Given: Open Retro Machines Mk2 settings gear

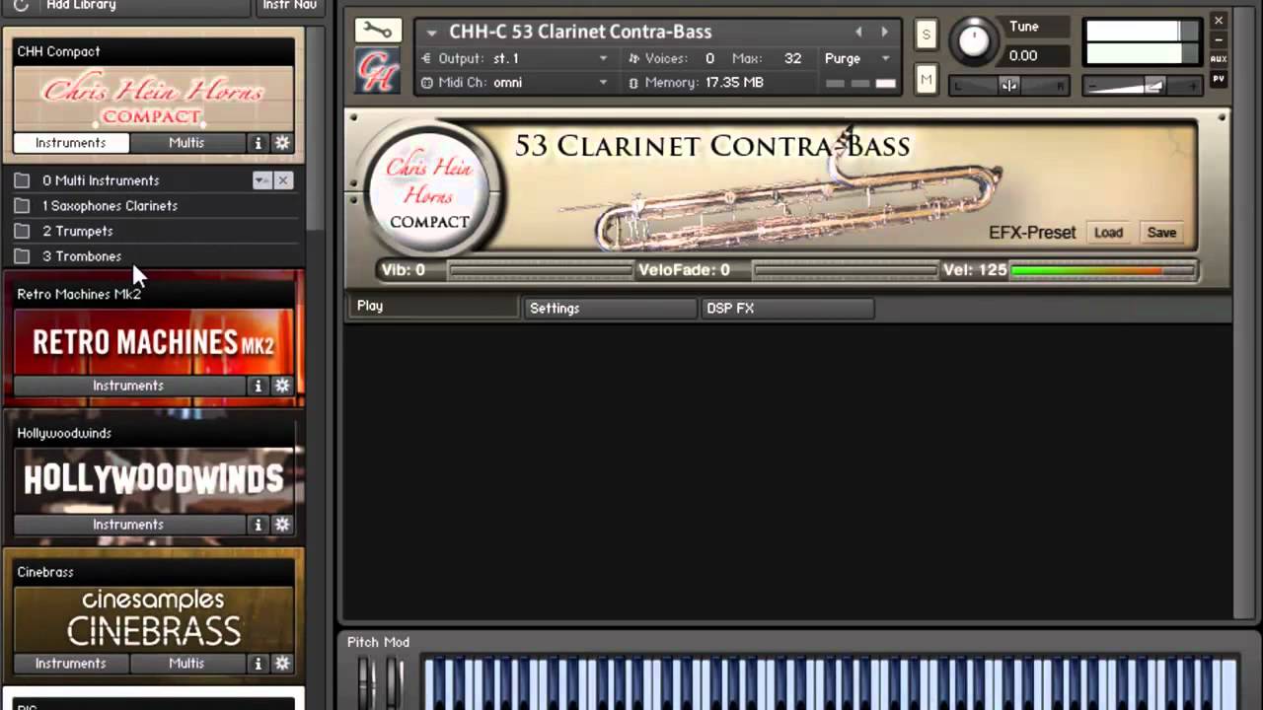Looking at the screenshot, I should (x=282, y=386).
